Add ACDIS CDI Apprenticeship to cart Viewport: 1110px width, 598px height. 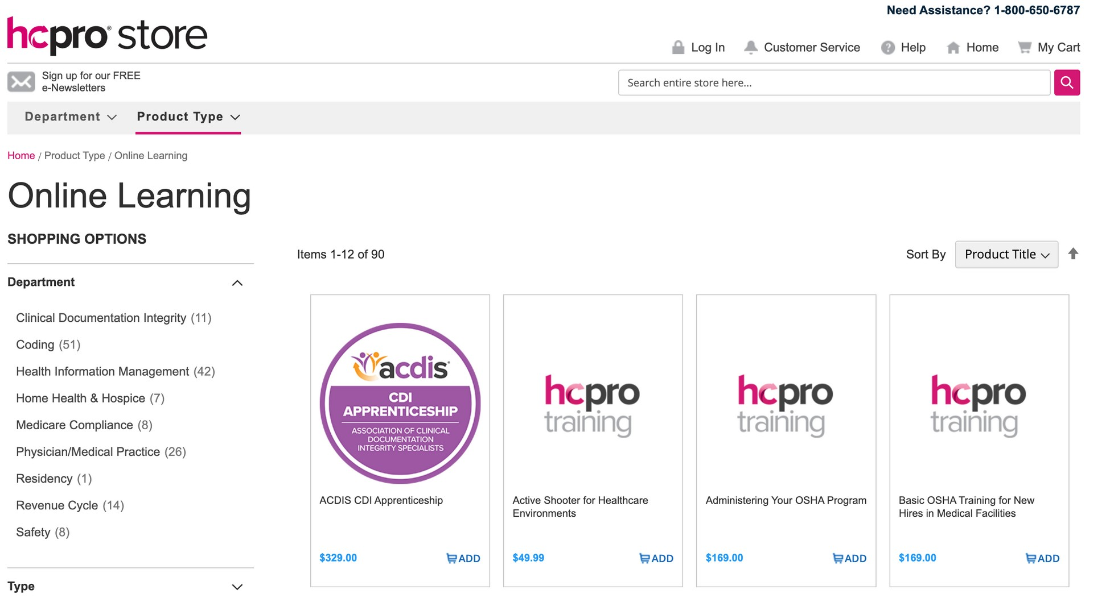coord(463,558)
